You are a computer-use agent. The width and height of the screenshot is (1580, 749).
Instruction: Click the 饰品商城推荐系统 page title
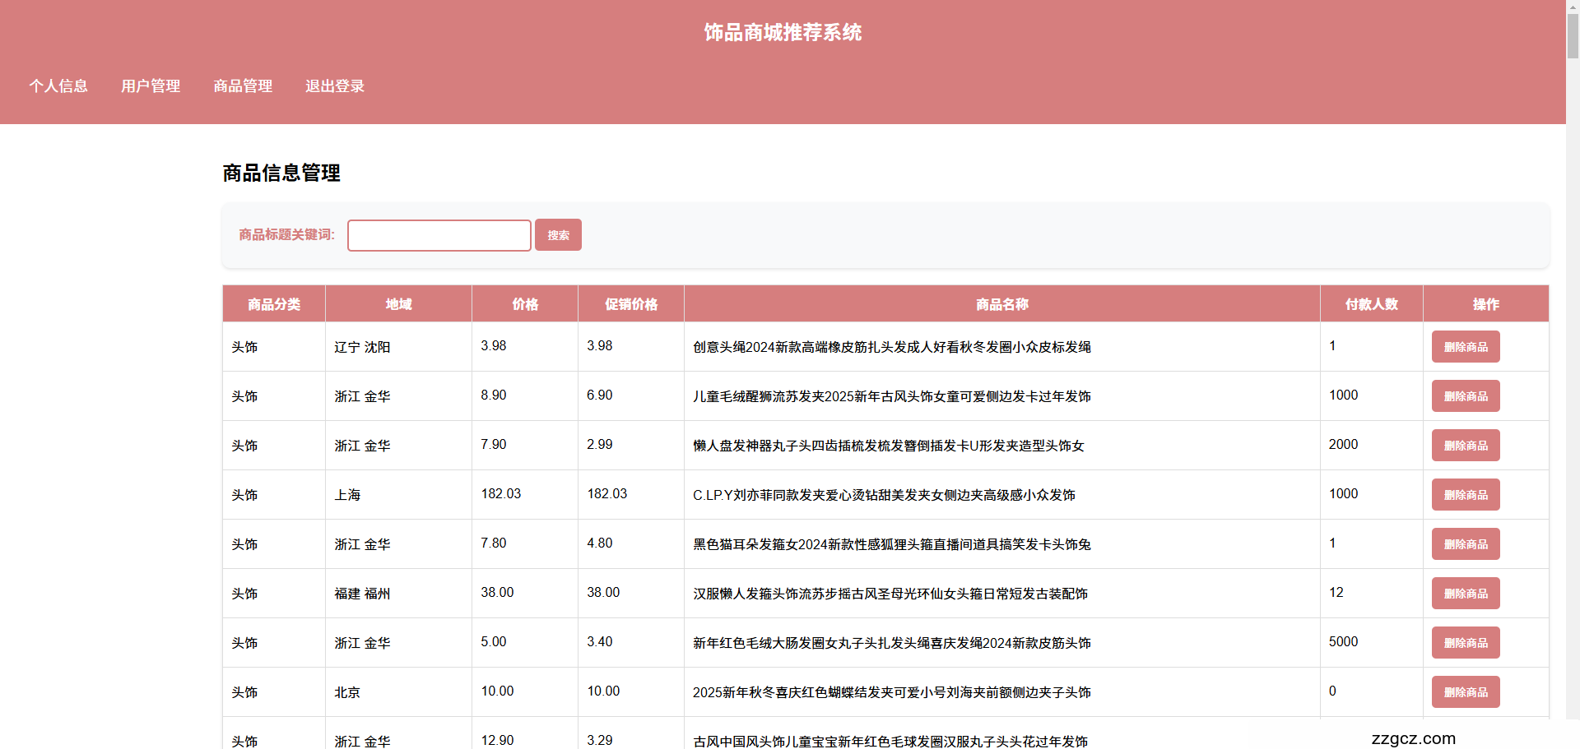pyautogui.click(x=781, y=32)
